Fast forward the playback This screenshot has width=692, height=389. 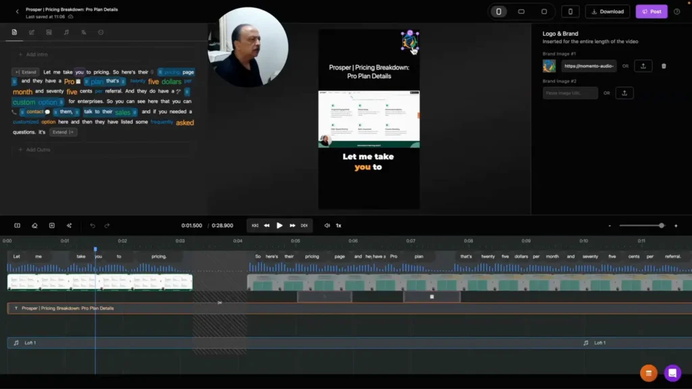[x=292, y=226]
